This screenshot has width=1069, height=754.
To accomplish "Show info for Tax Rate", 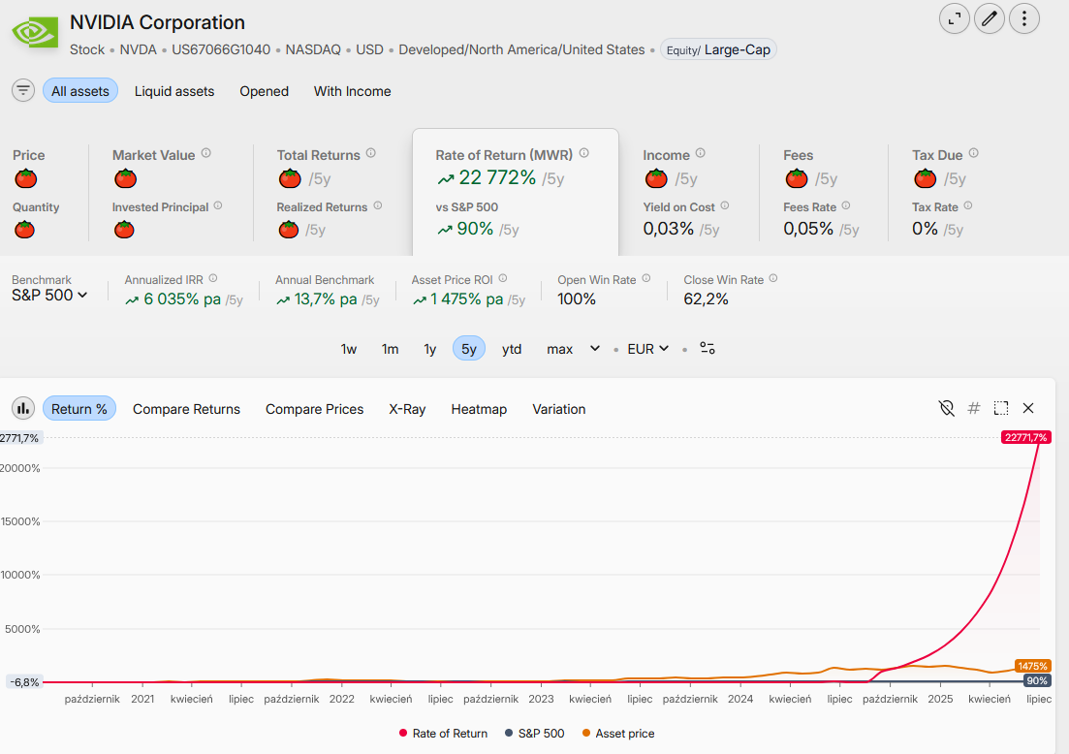I will pos(968,205).
